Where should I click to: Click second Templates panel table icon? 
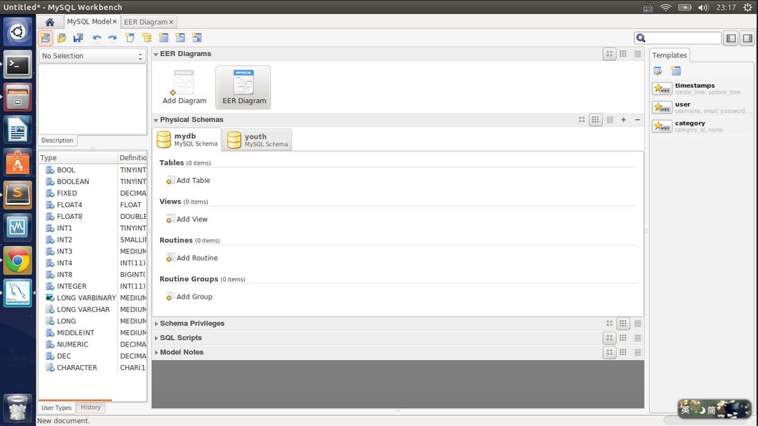click(676, 71)
